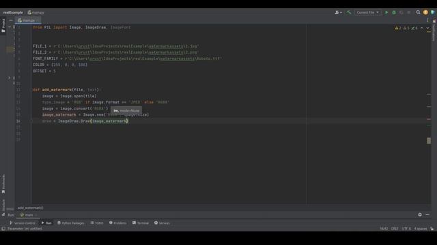Open the Terminal tool window
The height and width of the screenshot is (245, 437).
pyautogui.click(x=141, y=223)
